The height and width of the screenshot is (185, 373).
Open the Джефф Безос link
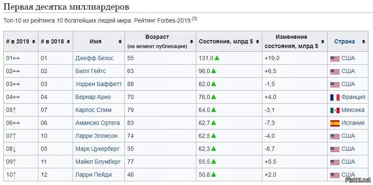[x=94, y=58]
